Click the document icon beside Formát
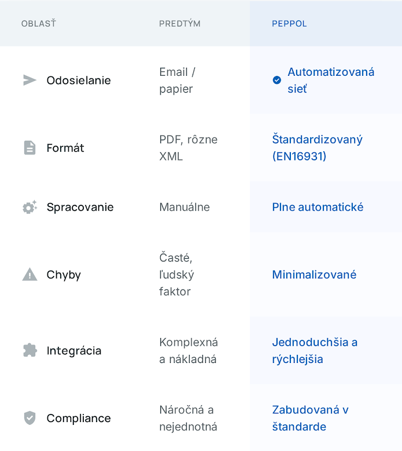This screenshot has width=402, height=451. (x=29, y=148)
